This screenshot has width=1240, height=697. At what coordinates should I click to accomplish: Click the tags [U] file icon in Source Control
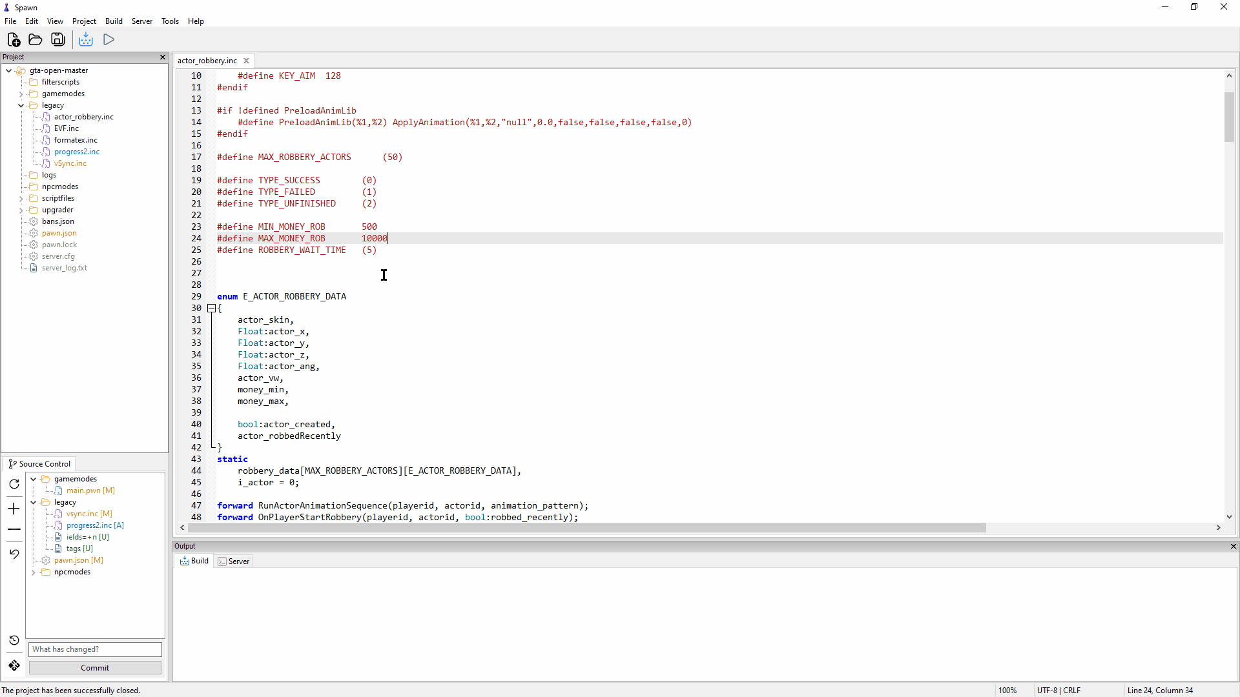point(58,549)
